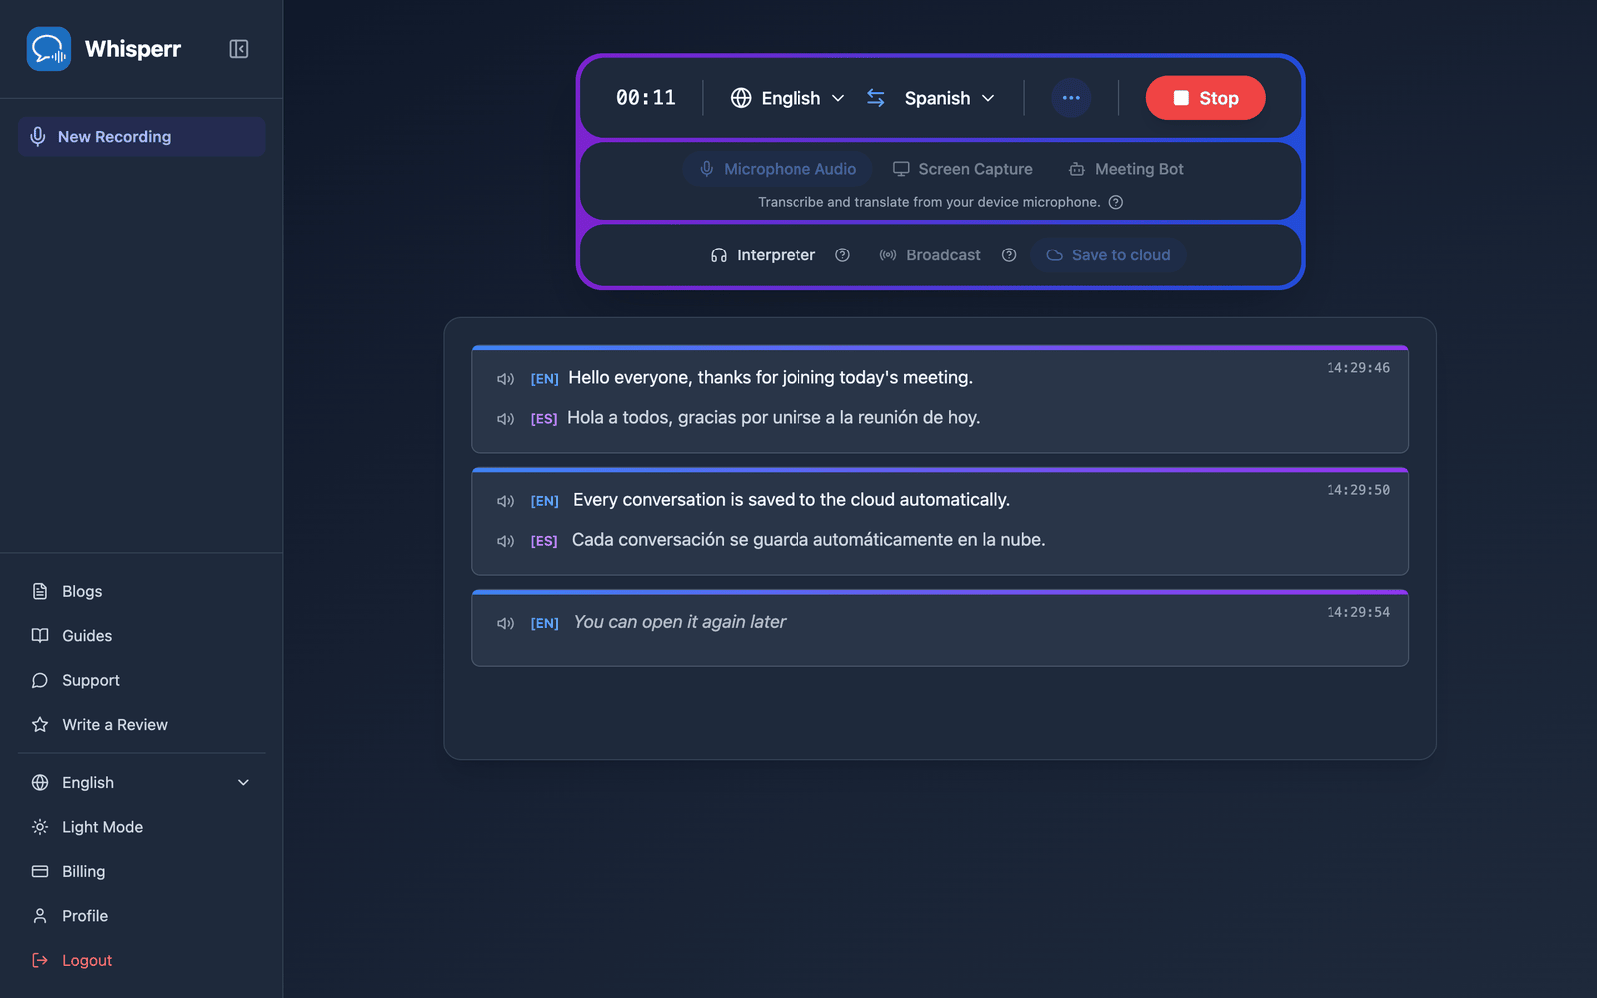1597x998 pixels.
Task: Open the Blogs link
Action: (x=141, y=591)
